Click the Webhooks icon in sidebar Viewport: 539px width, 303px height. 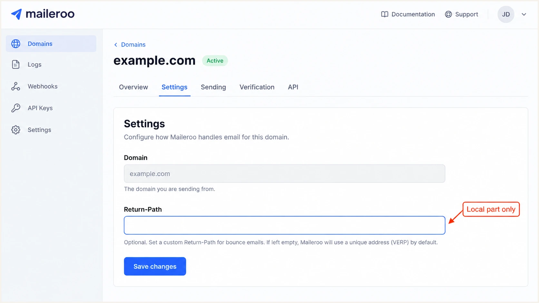pos(16,86)
